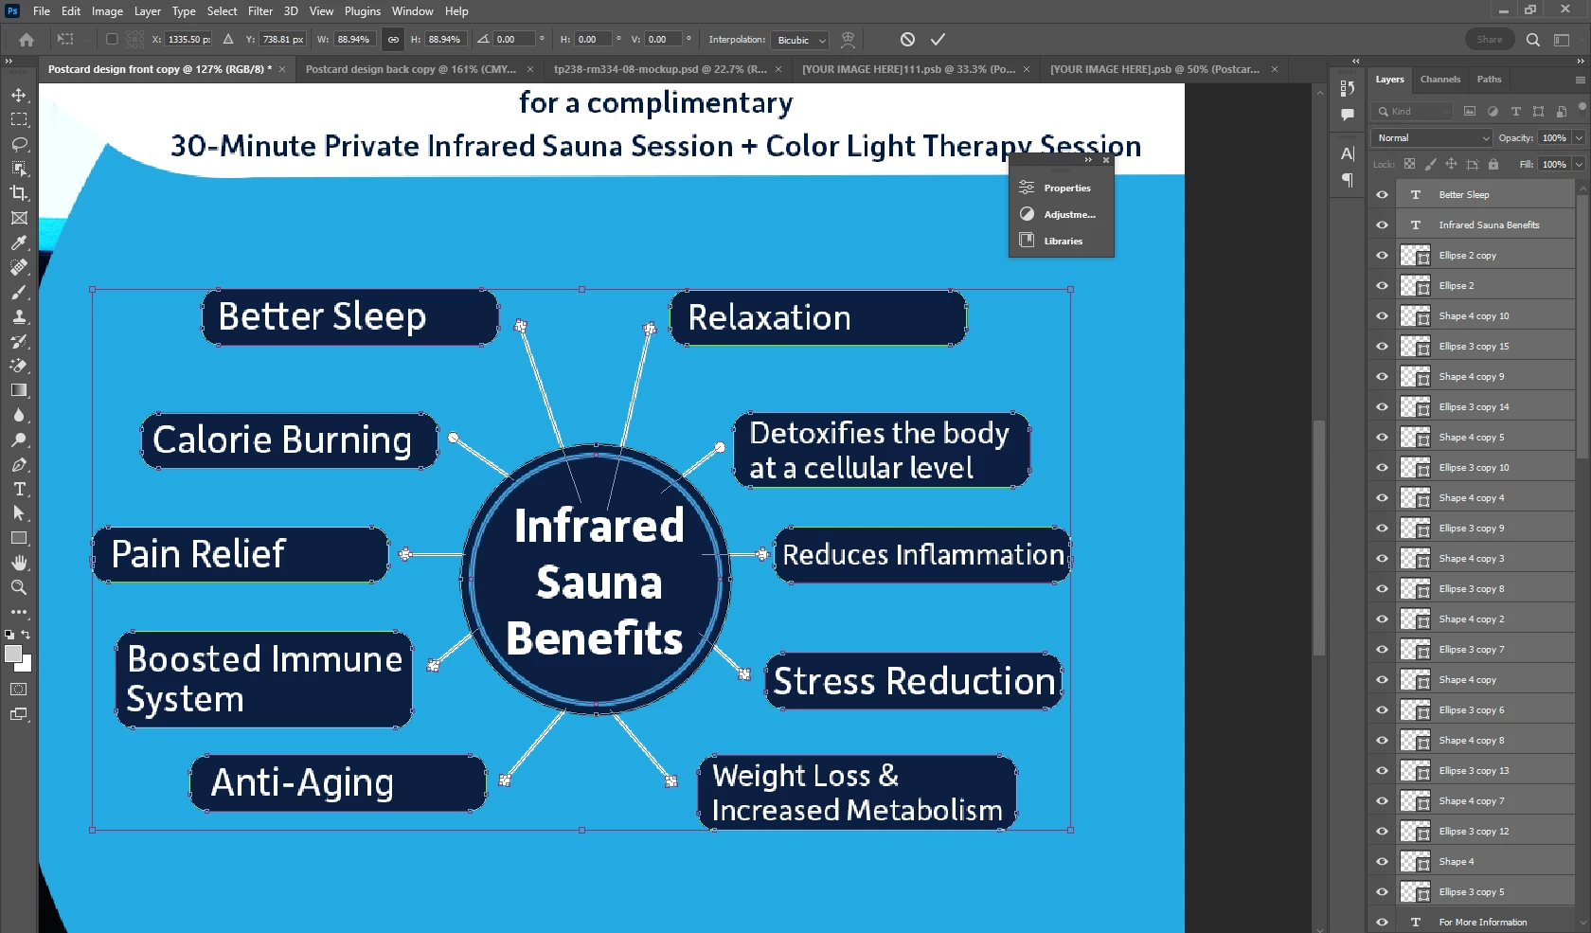Toggle the reference point checkbox

coord(112,40)
